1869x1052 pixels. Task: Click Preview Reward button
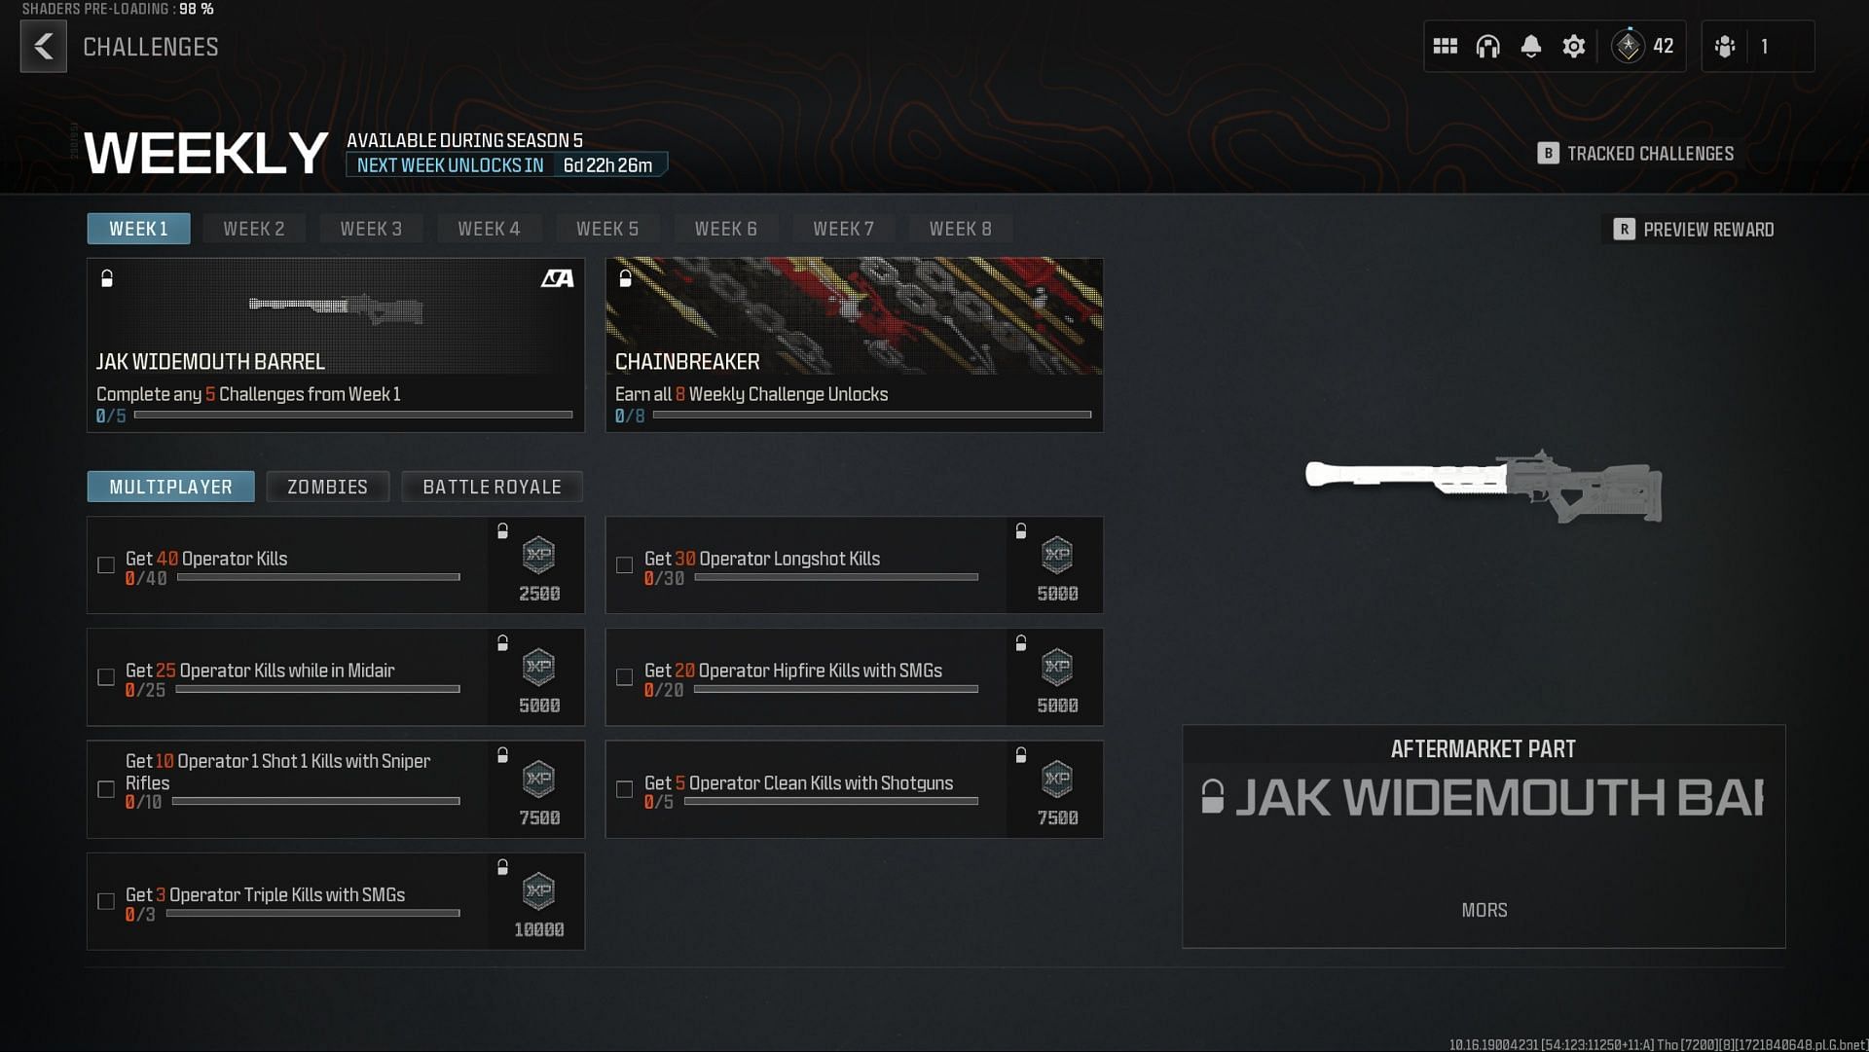[x=1695, y=230]
